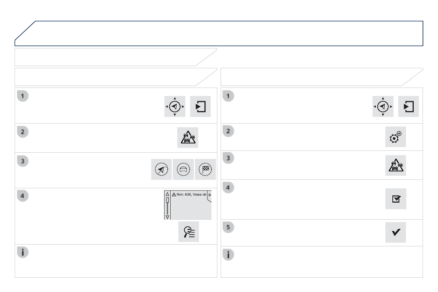This screenshot has height=292, width=438.
Task: Click the info icon below the traffic message step
Action: (23, 253)
